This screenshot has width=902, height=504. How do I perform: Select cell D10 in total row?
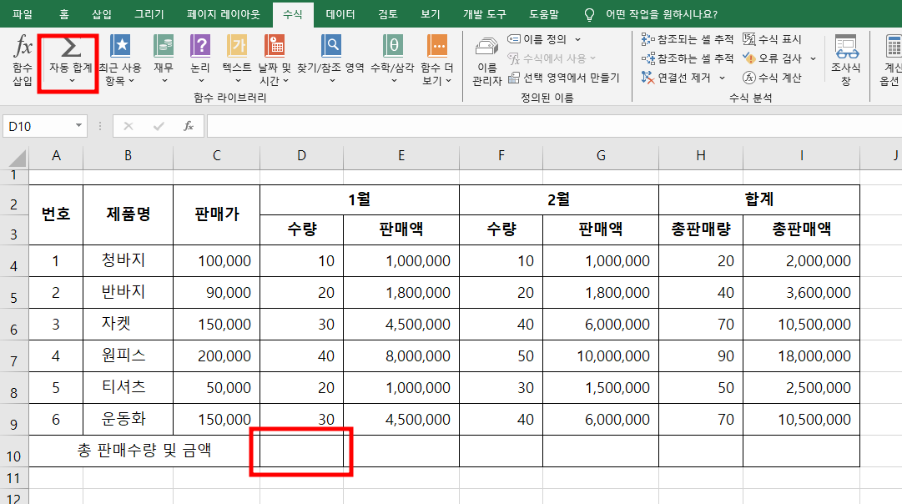click(x=301, y=451)
